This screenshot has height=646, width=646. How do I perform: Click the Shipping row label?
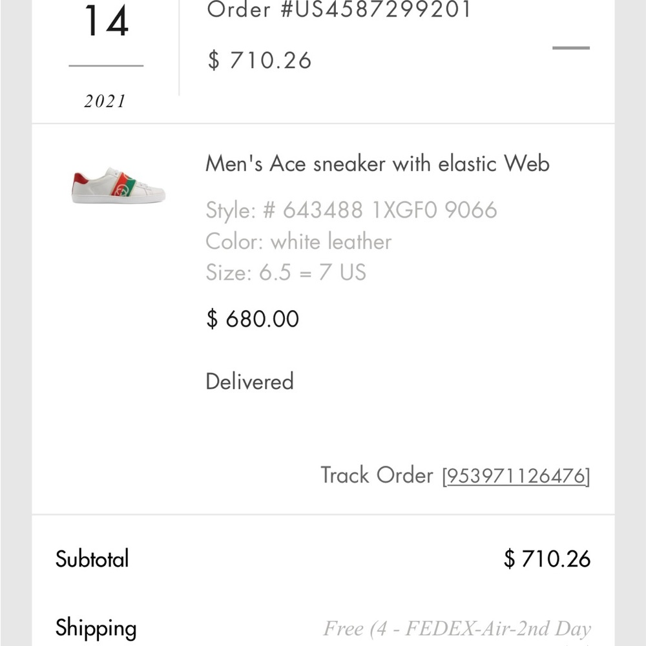pos(96,627)
